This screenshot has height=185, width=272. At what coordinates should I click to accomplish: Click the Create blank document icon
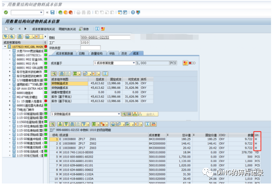click(6, 29)
